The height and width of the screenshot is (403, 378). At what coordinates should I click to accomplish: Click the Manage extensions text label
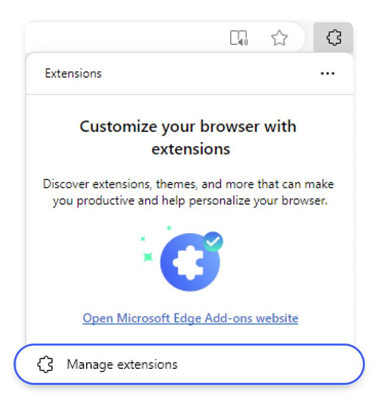coord(122,364)
